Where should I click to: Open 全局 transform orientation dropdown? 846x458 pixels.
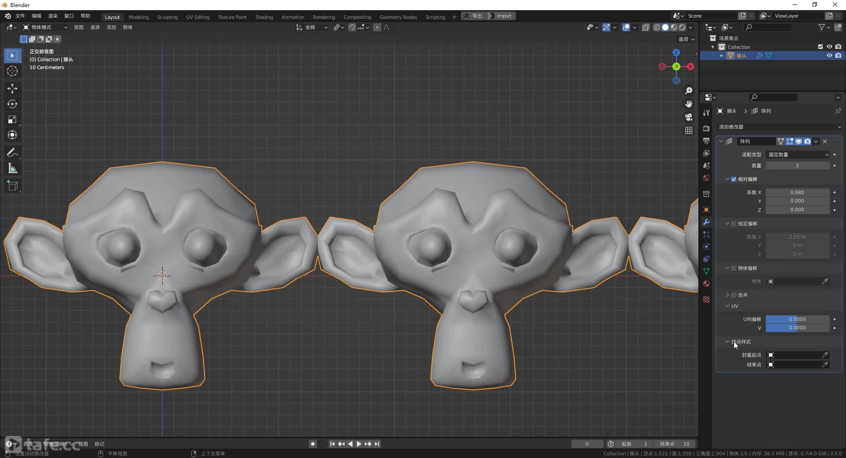pos(312,27)
